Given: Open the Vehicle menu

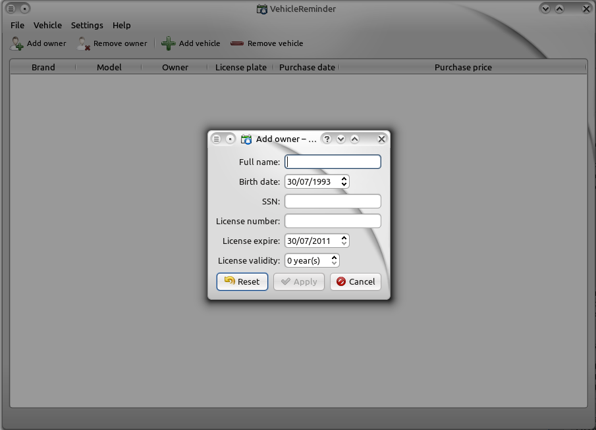Looking at the screenshot, I should point(47,26).
